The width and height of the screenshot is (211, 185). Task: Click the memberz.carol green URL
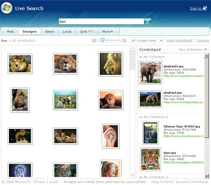coord(184,76)
